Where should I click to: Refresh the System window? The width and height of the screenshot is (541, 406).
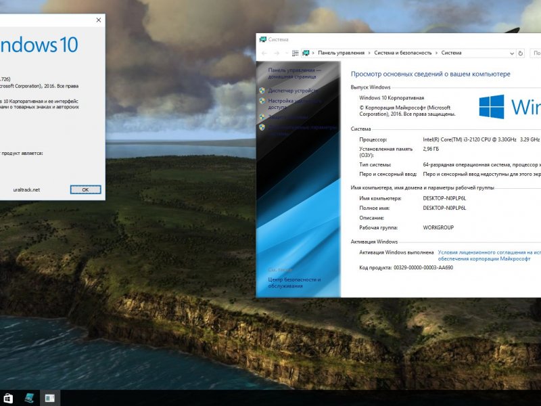pyautogui.click(x=521, y=53)
